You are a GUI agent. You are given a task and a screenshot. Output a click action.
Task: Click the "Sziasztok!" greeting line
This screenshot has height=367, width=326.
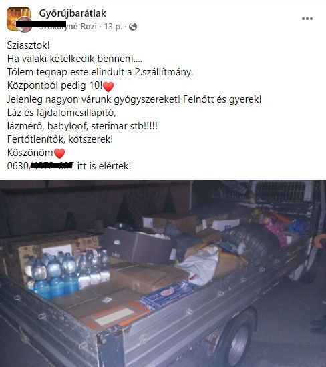pyautogui.click(x=28, y=45)
